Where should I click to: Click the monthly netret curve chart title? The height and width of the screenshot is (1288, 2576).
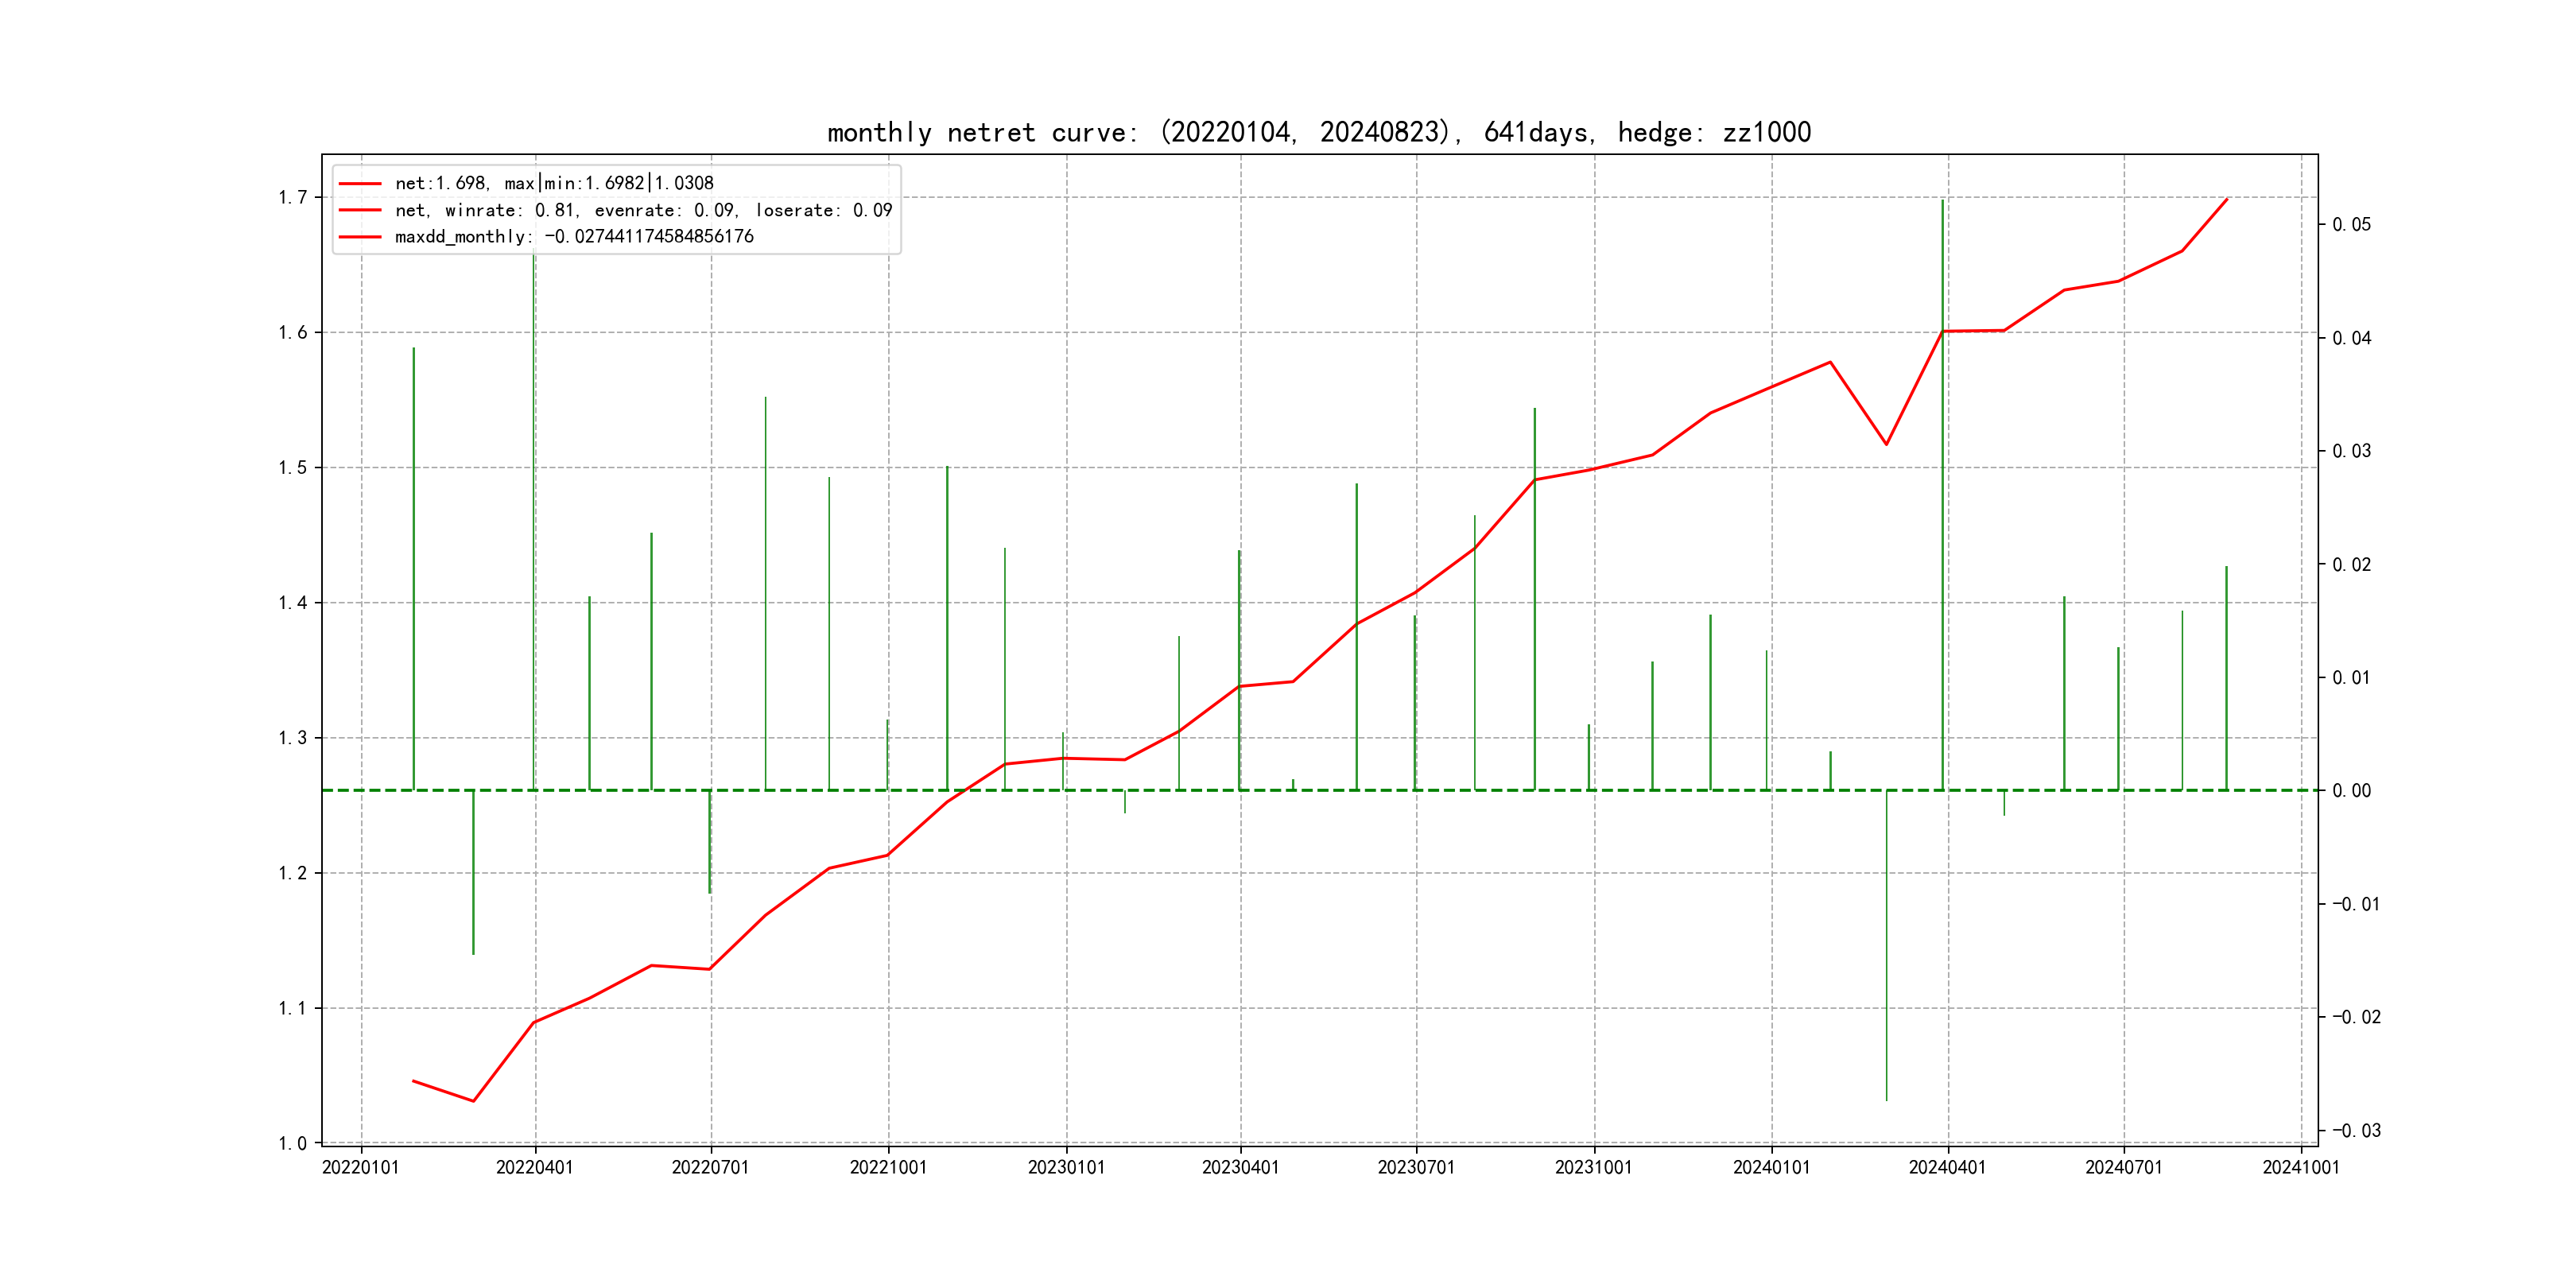1319,132
